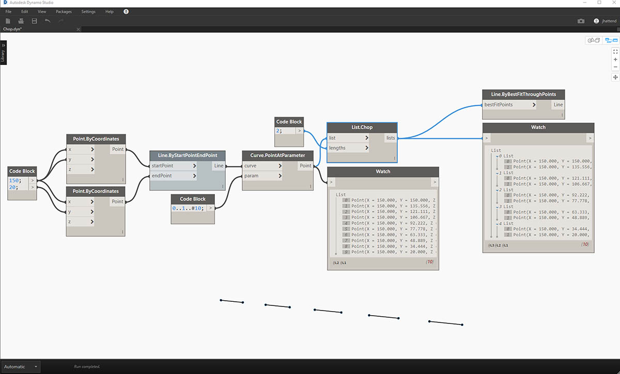Collapse the '3 List' item in the right Watch node
The height and width of the screenshot is (374, 620).
(x=497, y=206)
